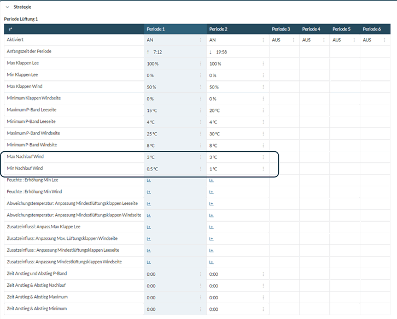Toggle Aktiviert AUS value for Periode 3
Image resolution: width=397 pixels, height=319 pixels.
coord(276,40)
